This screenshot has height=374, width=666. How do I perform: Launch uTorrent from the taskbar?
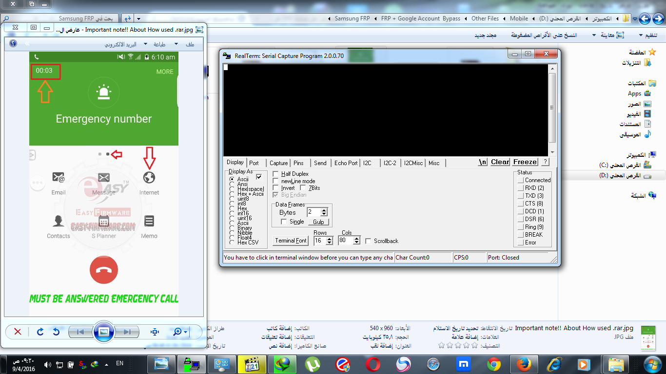pos(312,364)
